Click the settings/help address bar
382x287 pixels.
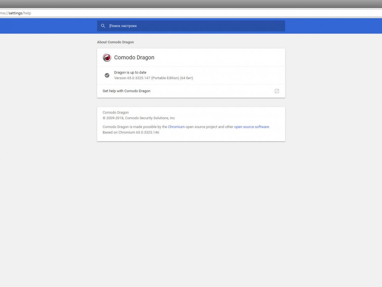(191, 13)
